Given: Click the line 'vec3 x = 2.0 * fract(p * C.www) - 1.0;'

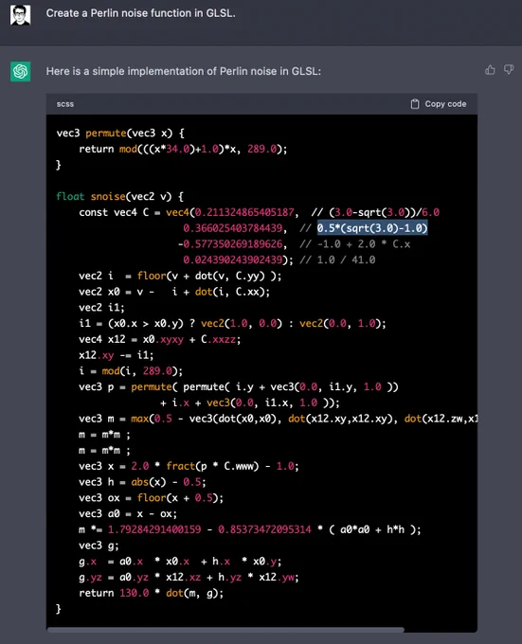Looking at the screenshot, I should [x=189, y=466].
